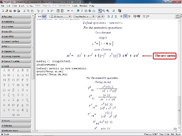
Task: Open the View menu
Action: click(x=15, y=6)
